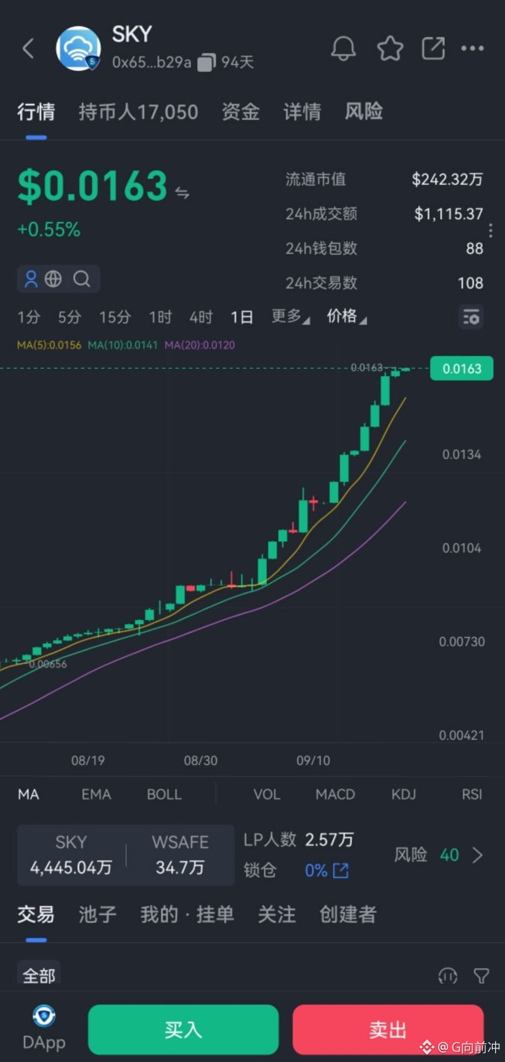Viewport: 505px width, 1062px height.
Task: Copy contract address 0x65...b29a icon
Action: (x=206, y=62)
